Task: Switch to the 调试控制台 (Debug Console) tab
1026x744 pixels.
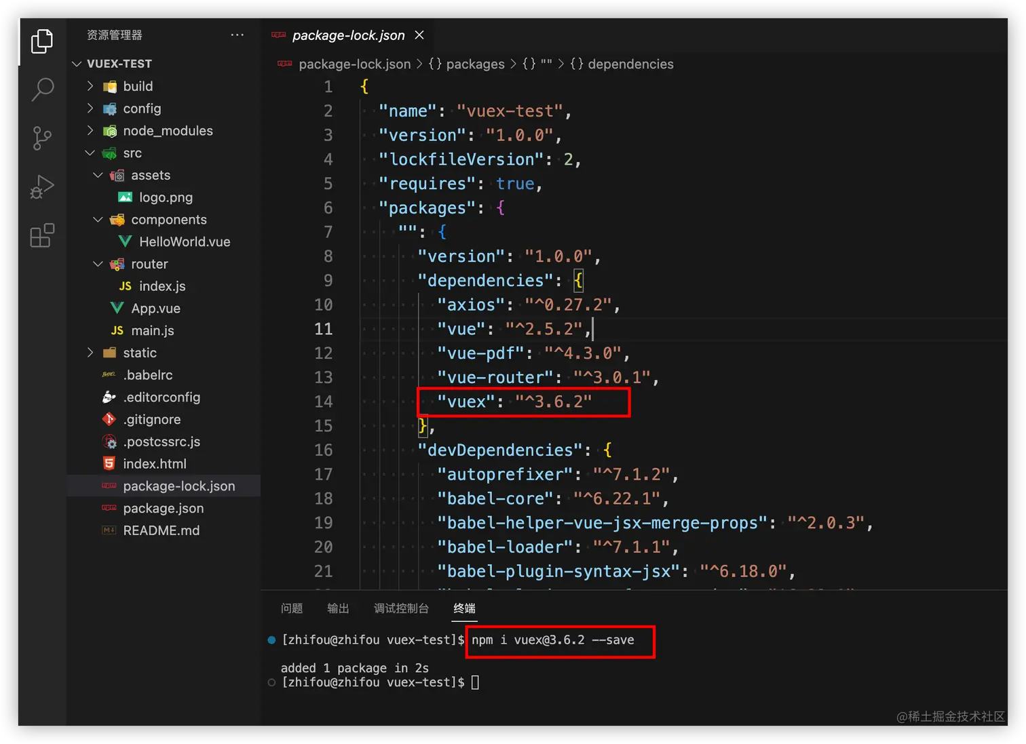Action: [401, 608]
